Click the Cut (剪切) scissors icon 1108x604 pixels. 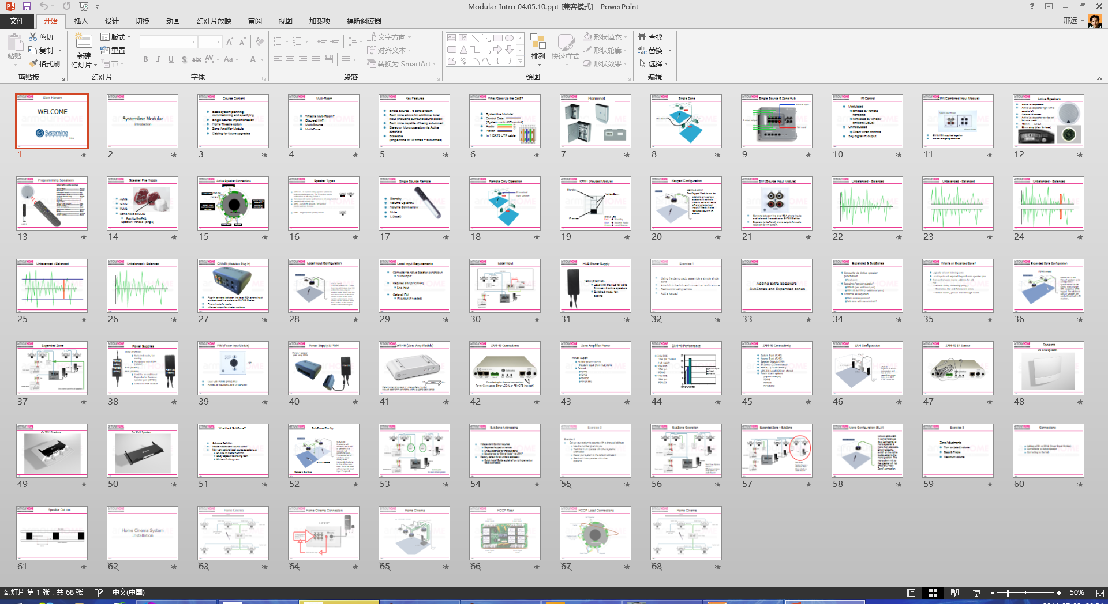(x=33, y=37)
